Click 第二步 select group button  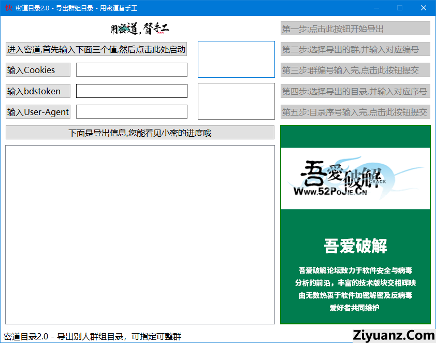[x=355, y=49]
